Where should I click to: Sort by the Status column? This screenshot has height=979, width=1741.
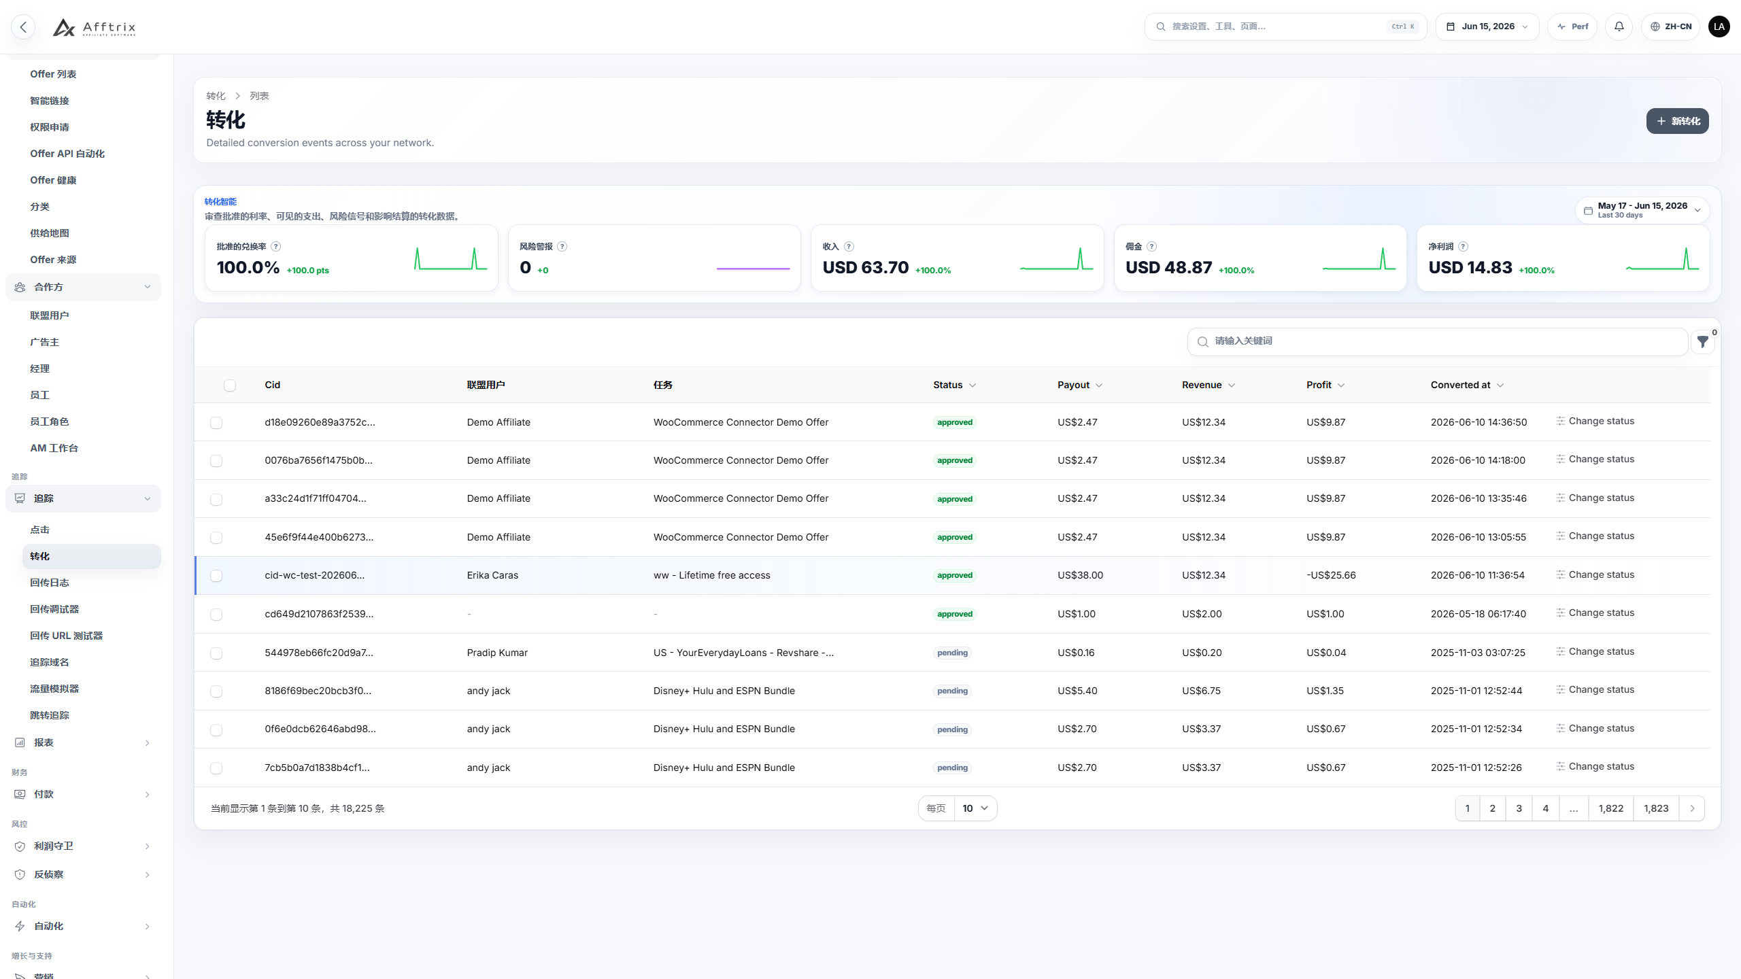click(954, 385)
